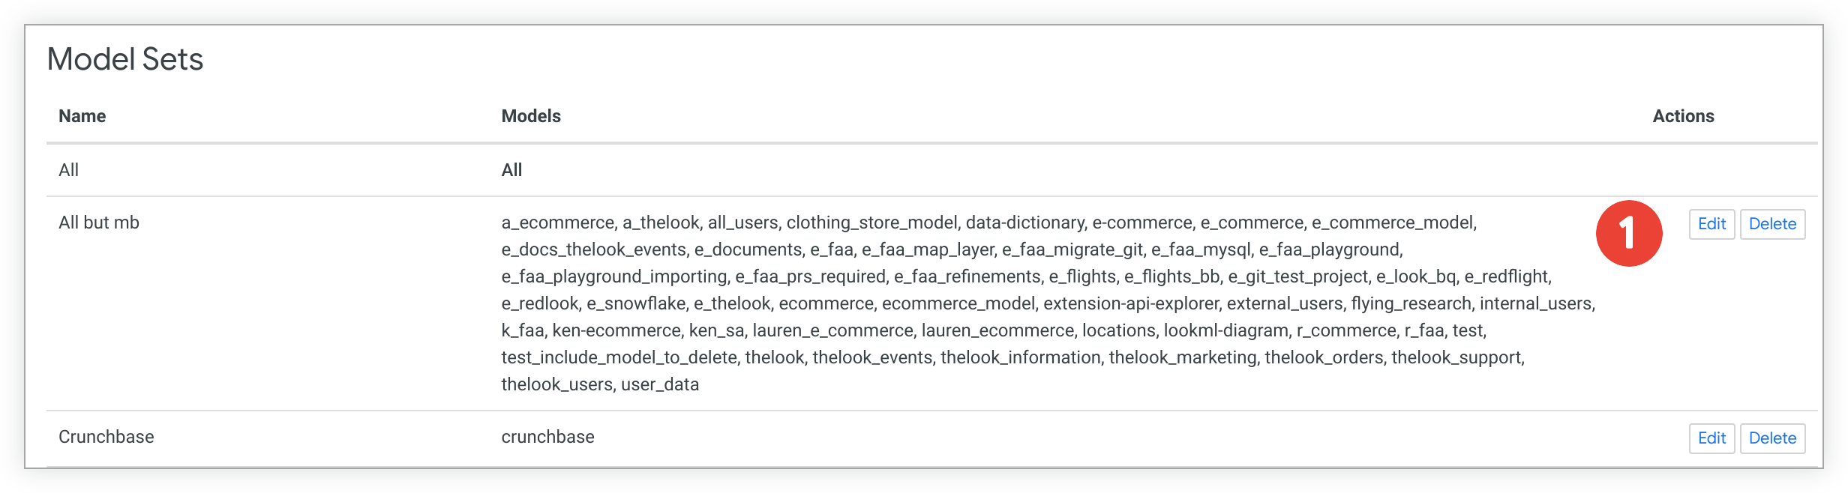The height and width of the screenshot is (493, 1848).
Task: Click the Name column header
Action: coord(82,116)
